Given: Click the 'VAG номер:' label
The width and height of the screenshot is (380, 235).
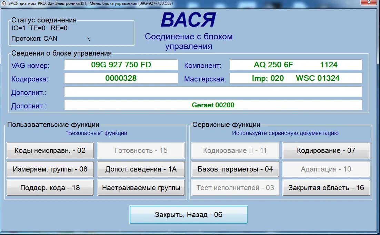Looking at the screenshot, I should tap(30, 66).
